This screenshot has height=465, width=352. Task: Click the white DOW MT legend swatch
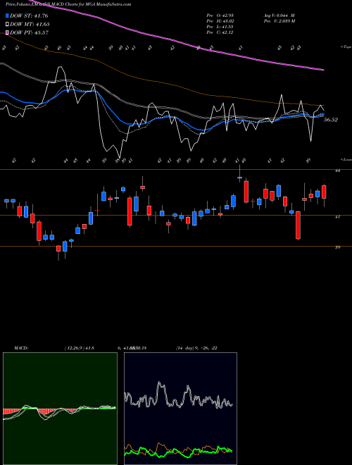pyautogui.click(x=8, y=25)
